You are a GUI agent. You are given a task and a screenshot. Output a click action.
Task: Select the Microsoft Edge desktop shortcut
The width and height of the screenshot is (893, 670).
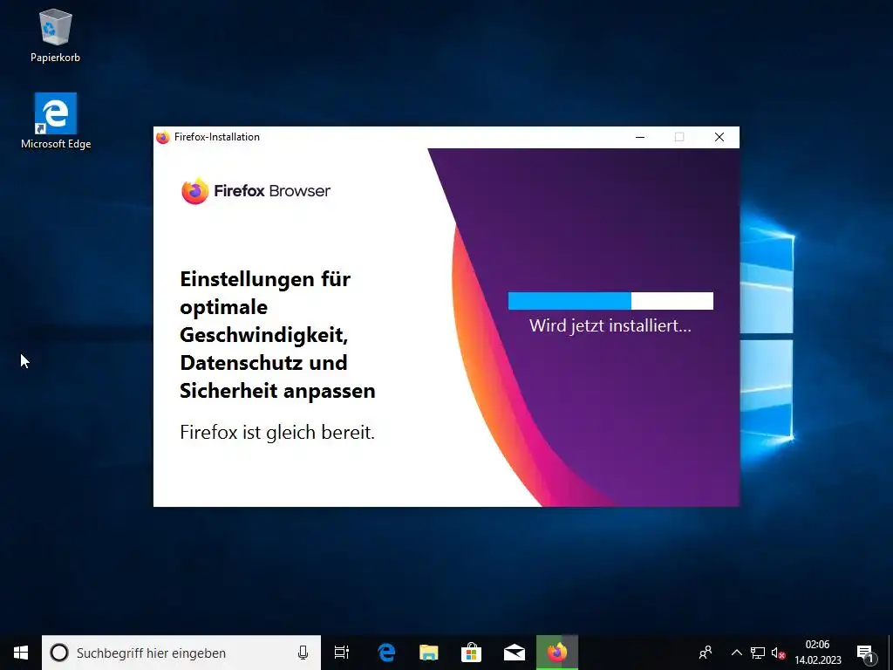[x=56, y=120]
